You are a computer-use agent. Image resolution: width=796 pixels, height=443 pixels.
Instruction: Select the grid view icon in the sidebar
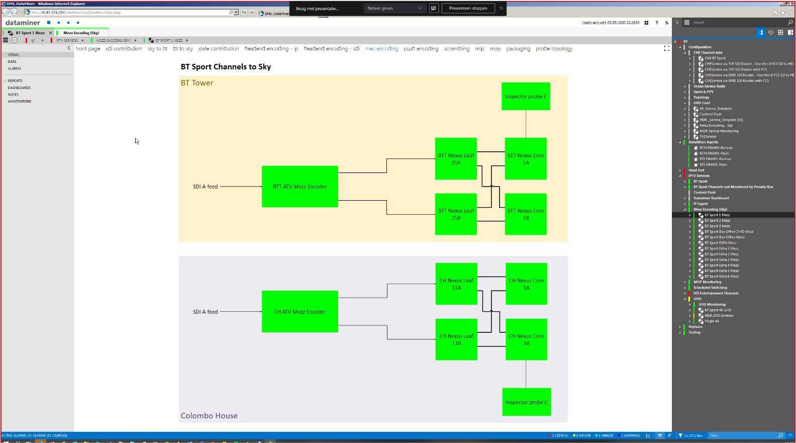pos(780,32)
